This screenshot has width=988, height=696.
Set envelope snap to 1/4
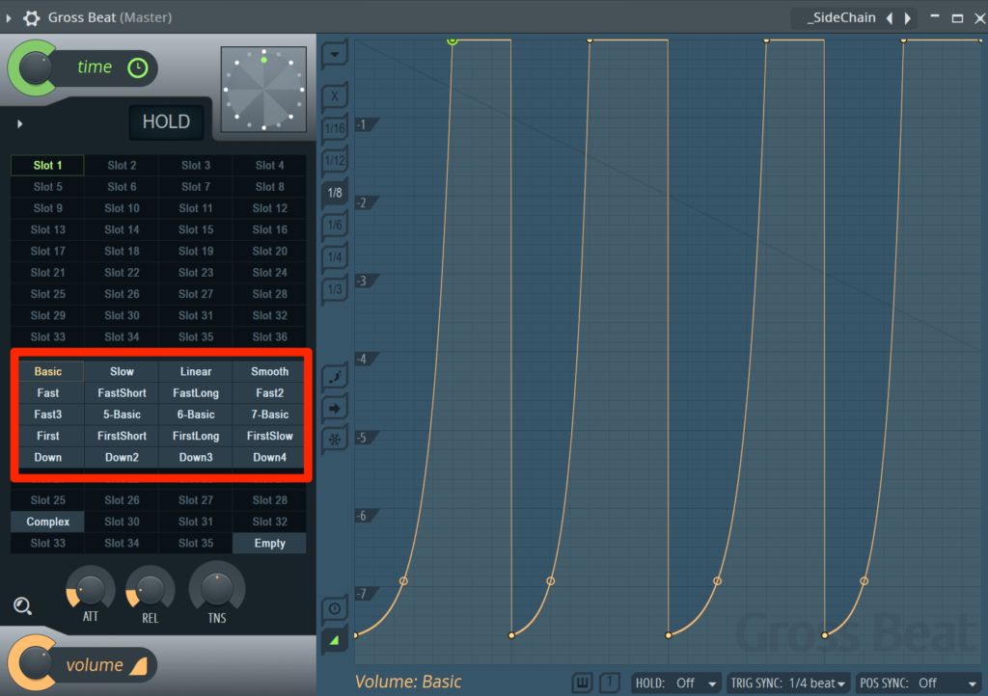click(x=335, y=256)
